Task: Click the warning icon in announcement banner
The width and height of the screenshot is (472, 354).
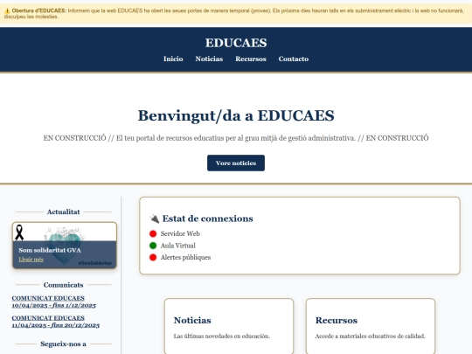Action: point(8,10)
